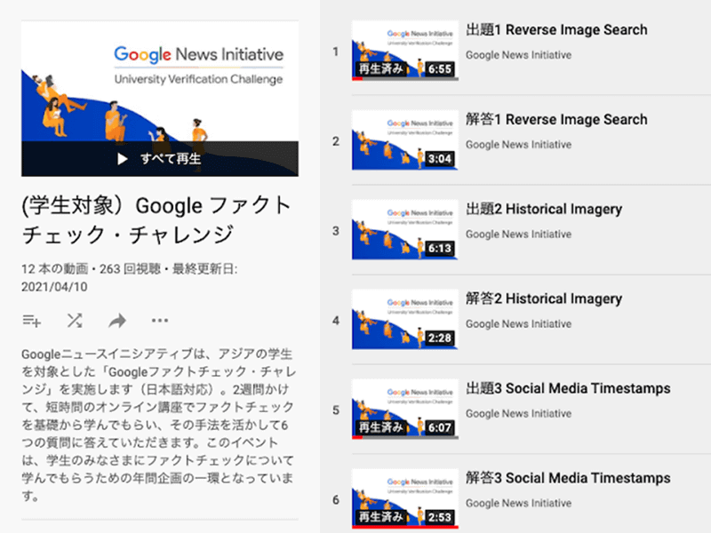This screenshot has width=711, height=533.
Task: Open video title 解答3 Social Media Timestamps
Action: pyautogui.click(x=568, y=478)
